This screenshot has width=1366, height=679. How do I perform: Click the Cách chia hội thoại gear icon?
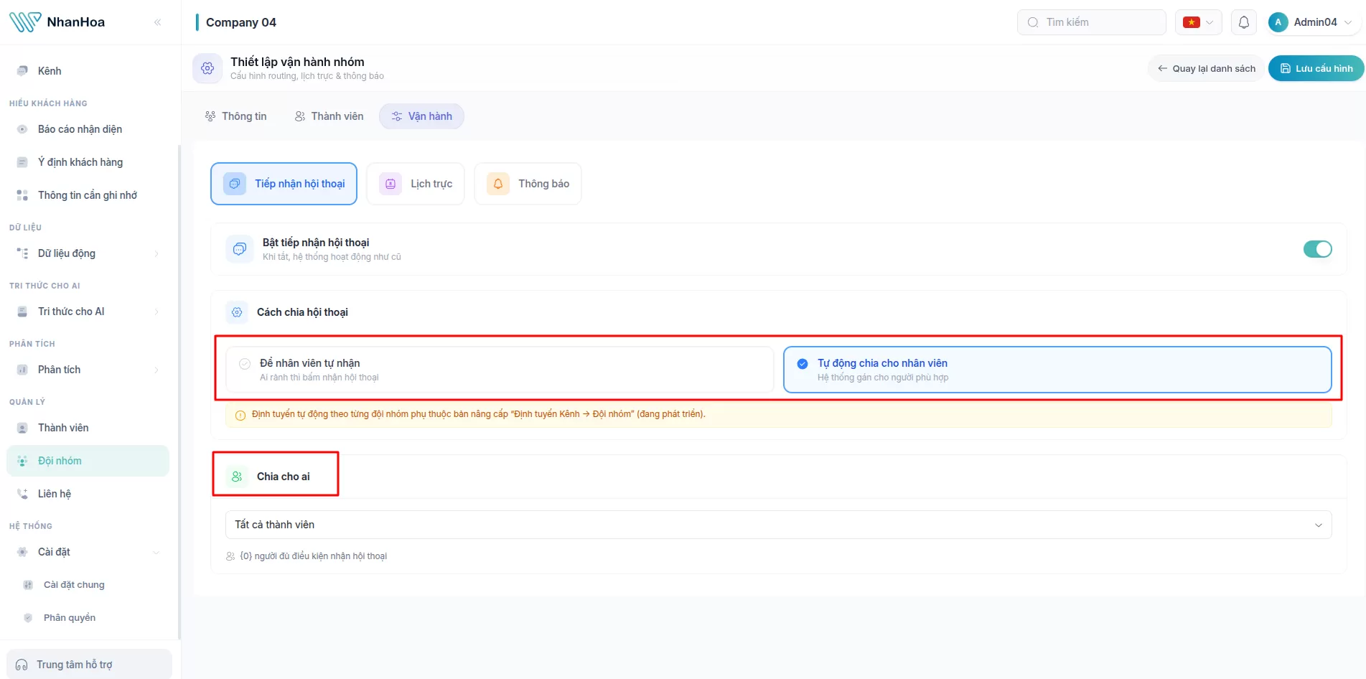(237, 312)
